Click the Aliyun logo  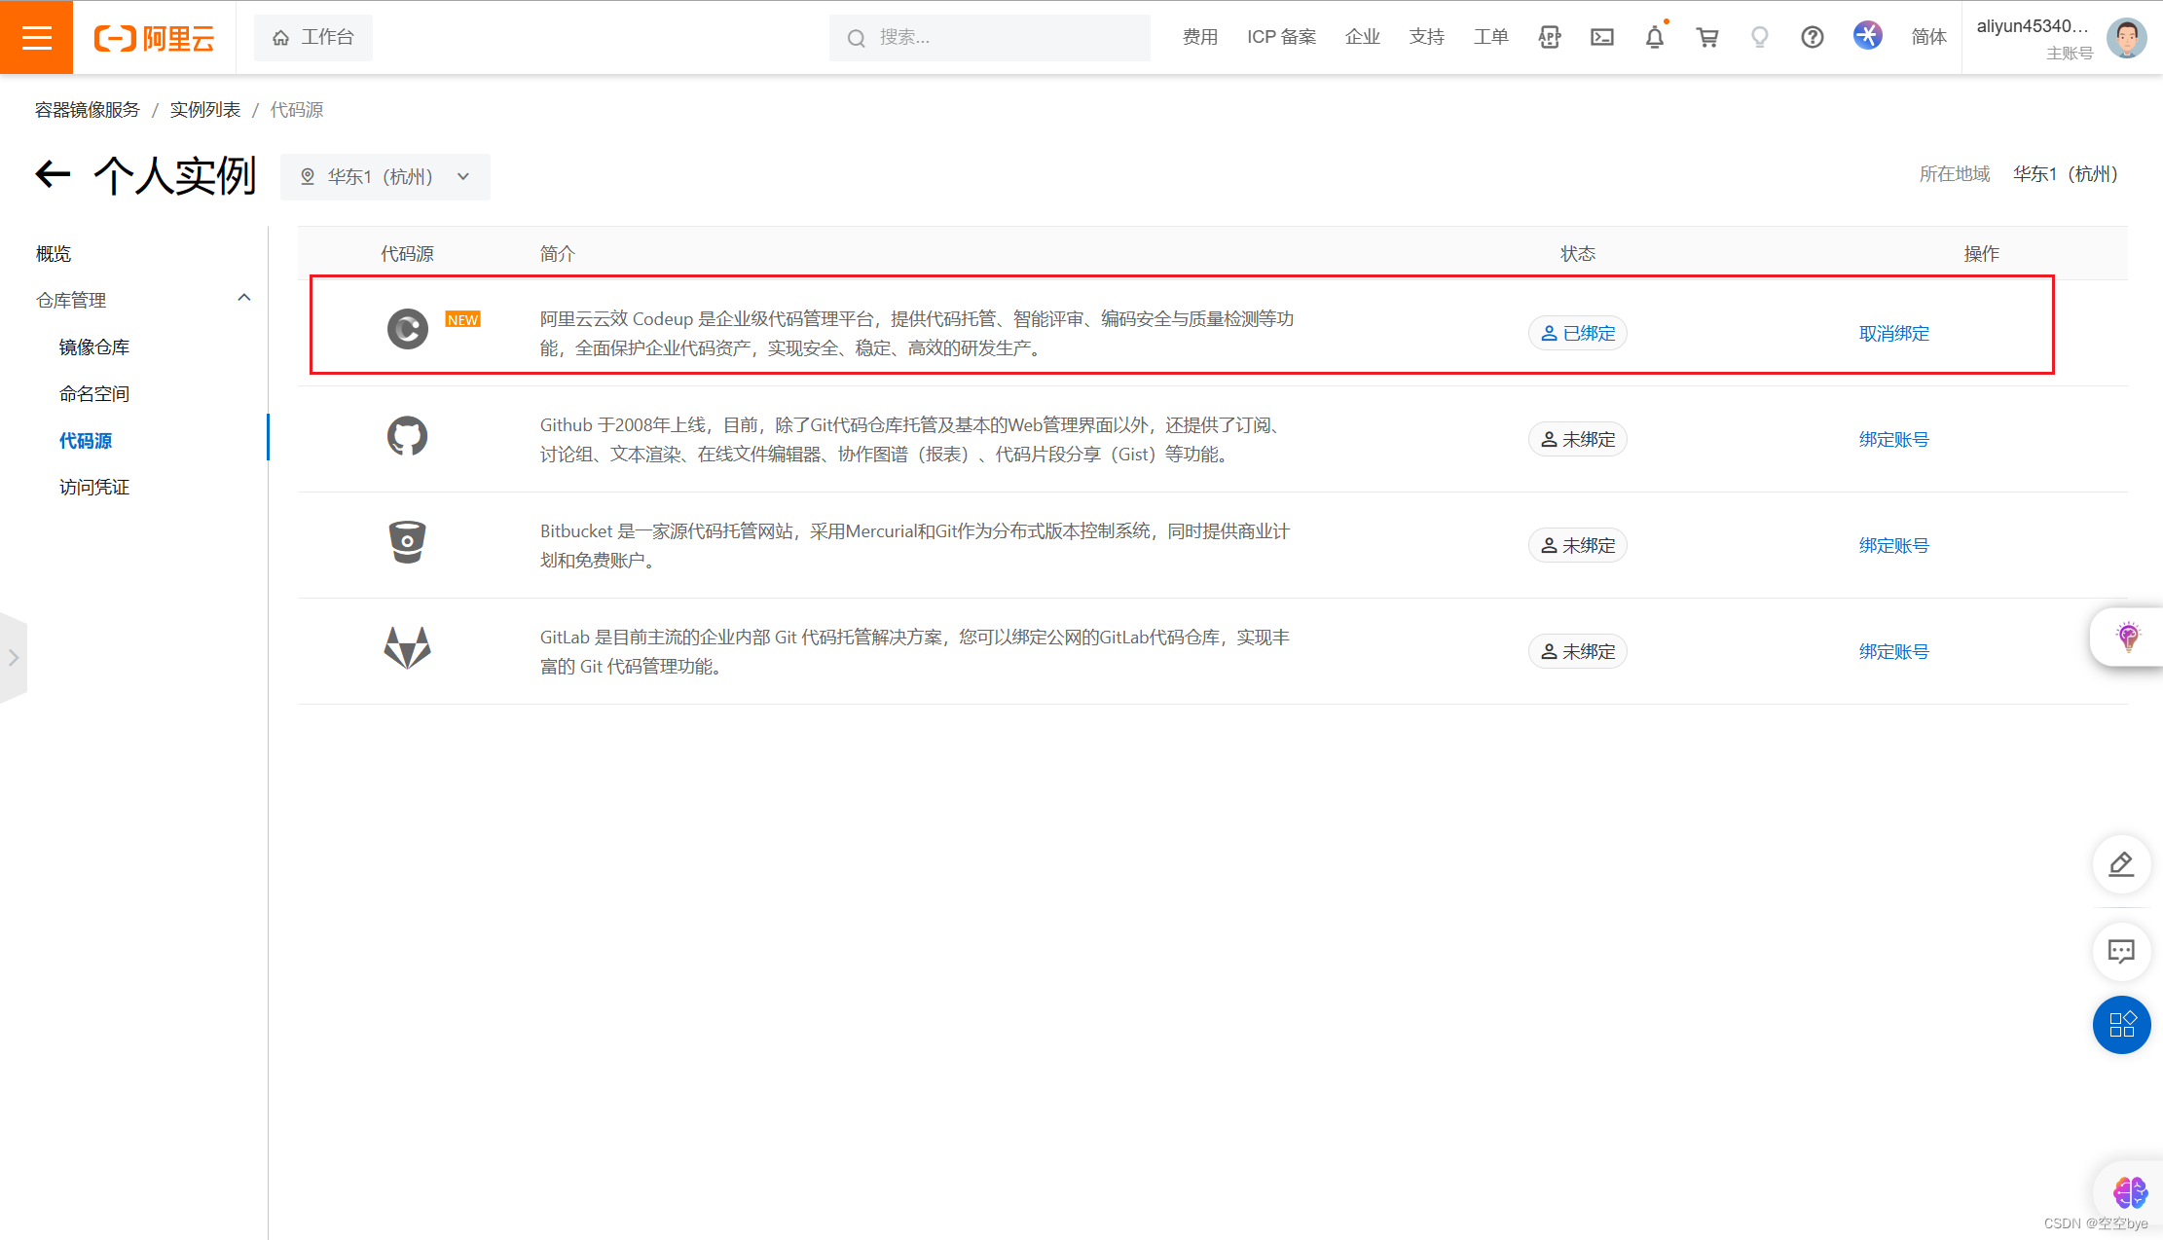coord(154,38)
